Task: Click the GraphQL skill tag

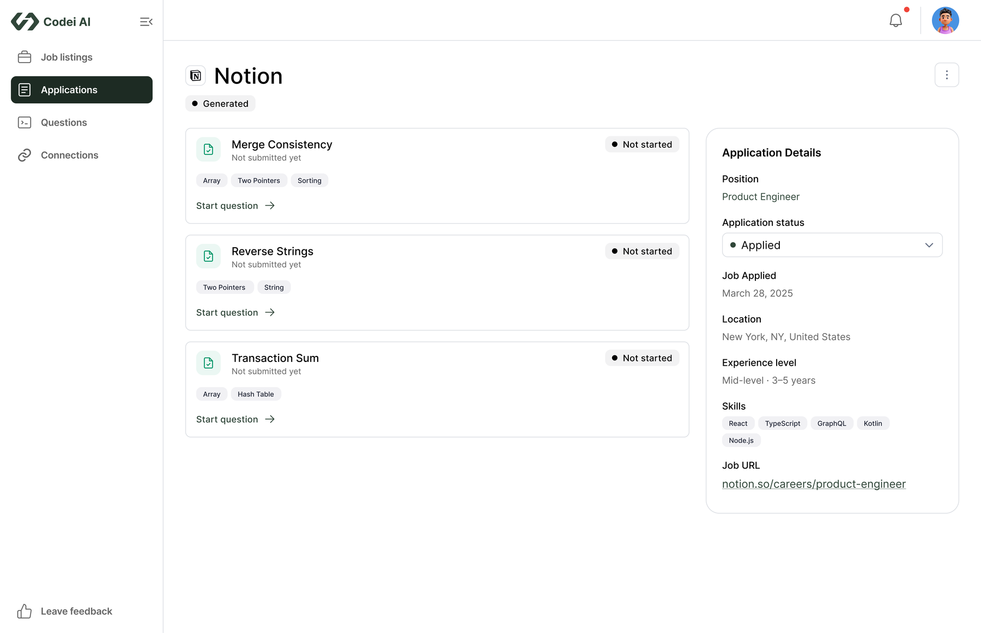Action: point(832,423)
